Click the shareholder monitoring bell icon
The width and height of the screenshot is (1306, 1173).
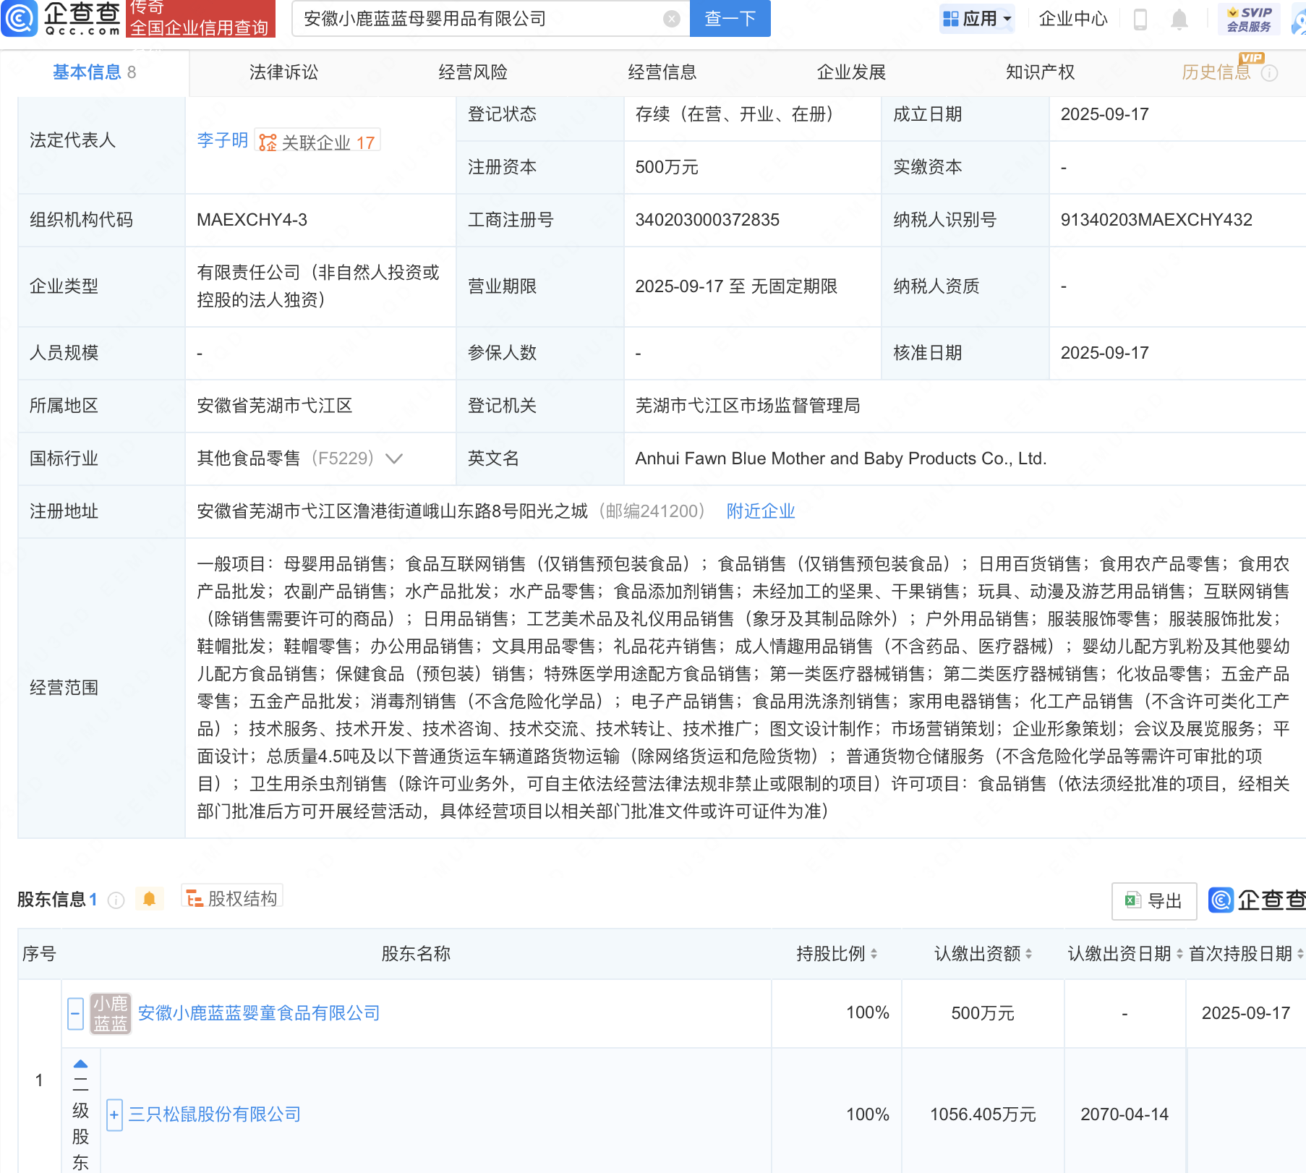(149, 899)
